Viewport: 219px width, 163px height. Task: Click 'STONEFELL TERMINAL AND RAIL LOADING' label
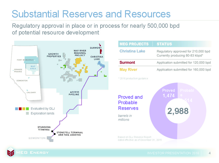point(70,134)
